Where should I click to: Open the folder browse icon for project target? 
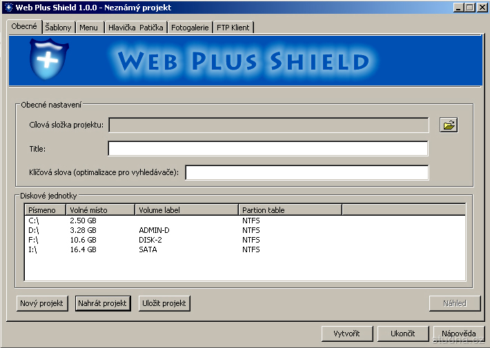[449, 125]
